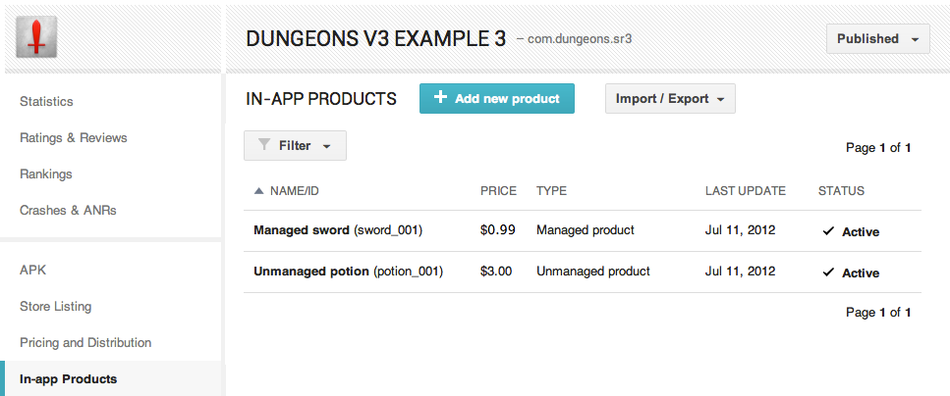Screen dimensions: 950x396
Task: Open Crashes & ANRs page
Action: (68, 211)
